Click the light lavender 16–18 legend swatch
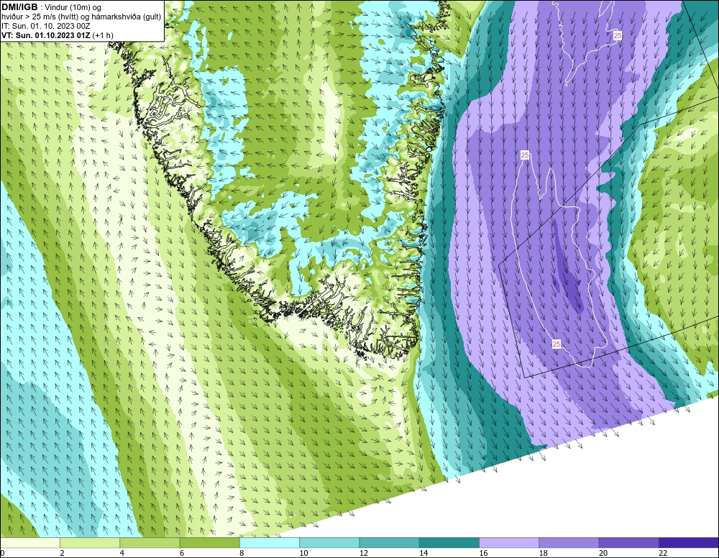 click(x=510, y=542)
